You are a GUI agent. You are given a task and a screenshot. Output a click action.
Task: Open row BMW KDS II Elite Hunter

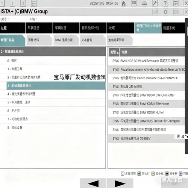point(147,104)
